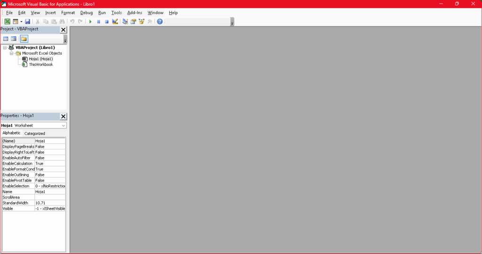Collapse Microsoft Excel Objects folder
The height and width of the screenshot is (254, 482).
tap(11, 53)
